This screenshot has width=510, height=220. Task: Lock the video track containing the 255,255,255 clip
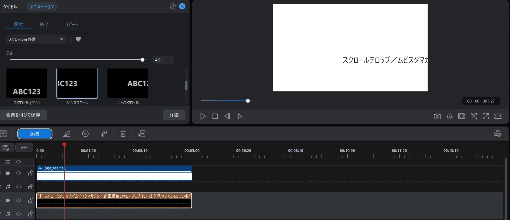[x=30, y=173]
